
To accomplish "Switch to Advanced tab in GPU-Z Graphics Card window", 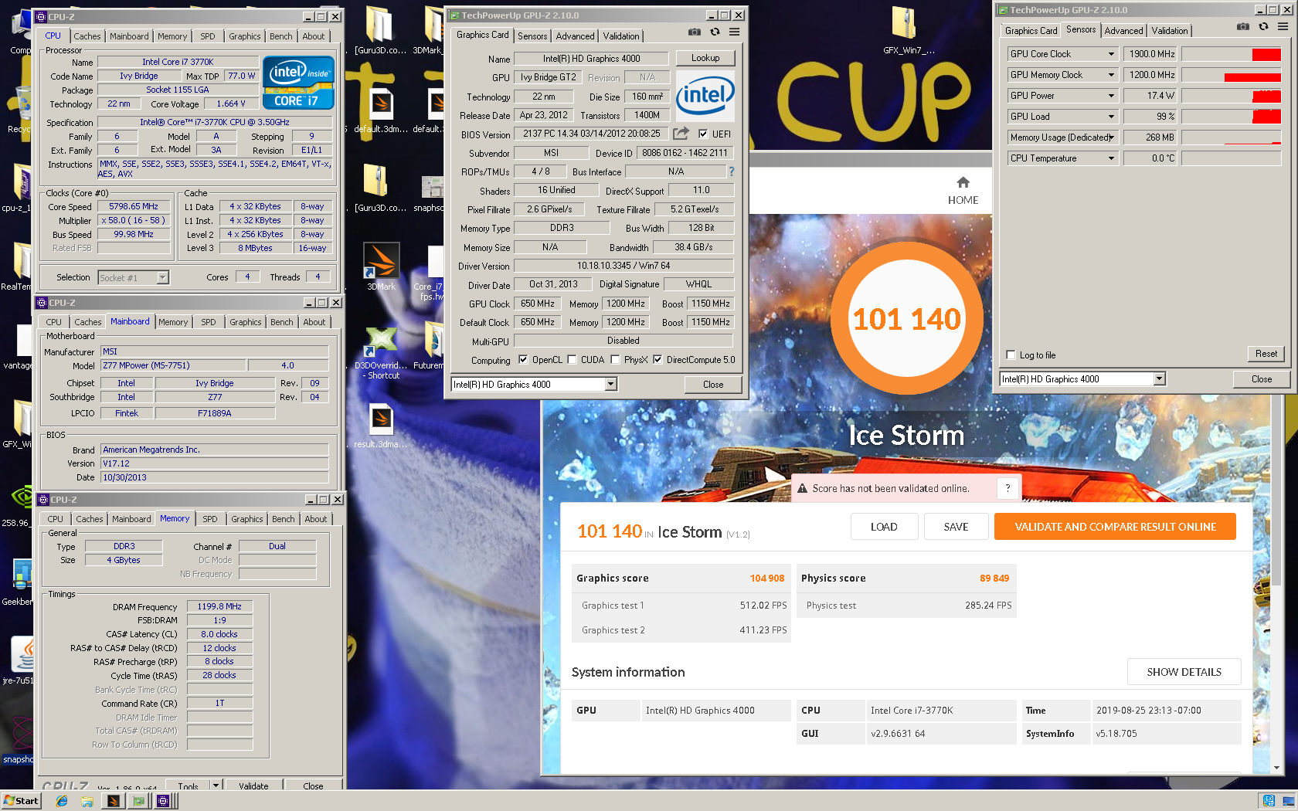I will [x=575, y=36].
